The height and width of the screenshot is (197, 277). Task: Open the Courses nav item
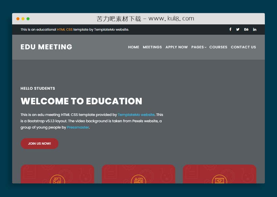click(x=218, y=47)
